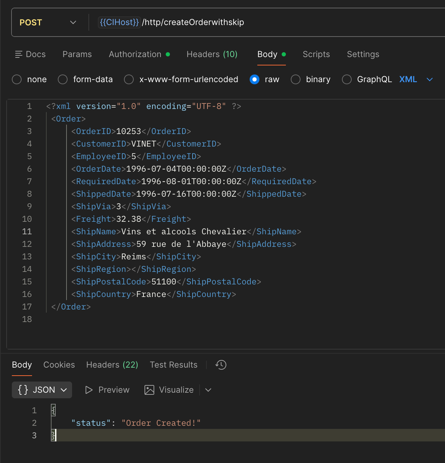Image resolution: width=445 pixels, height=463 pixels.
Task: Choose the GraphQL body option
Action: [x=346, y=79]
